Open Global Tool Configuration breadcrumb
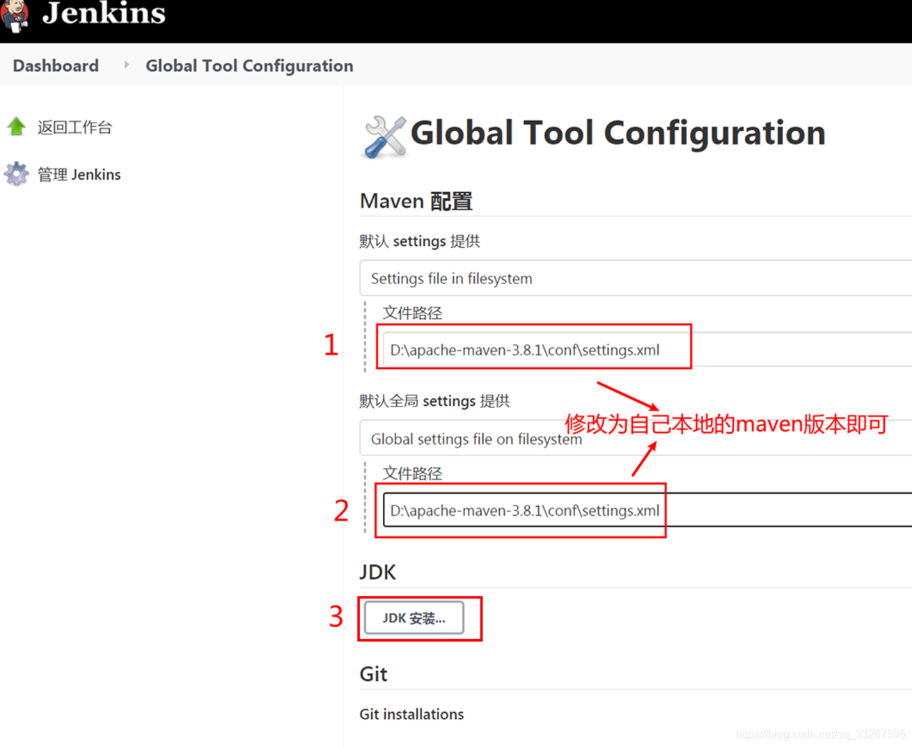 [249, 65]
